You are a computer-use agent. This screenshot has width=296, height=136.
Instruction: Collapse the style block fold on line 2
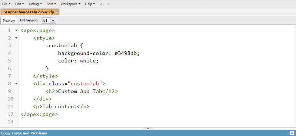click(16, 38)
